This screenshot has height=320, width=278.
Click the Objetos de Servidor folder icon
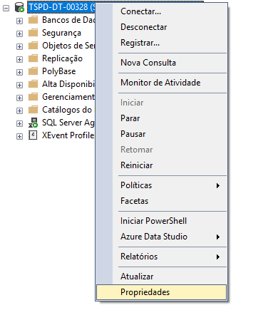click(x=33, y=46)
